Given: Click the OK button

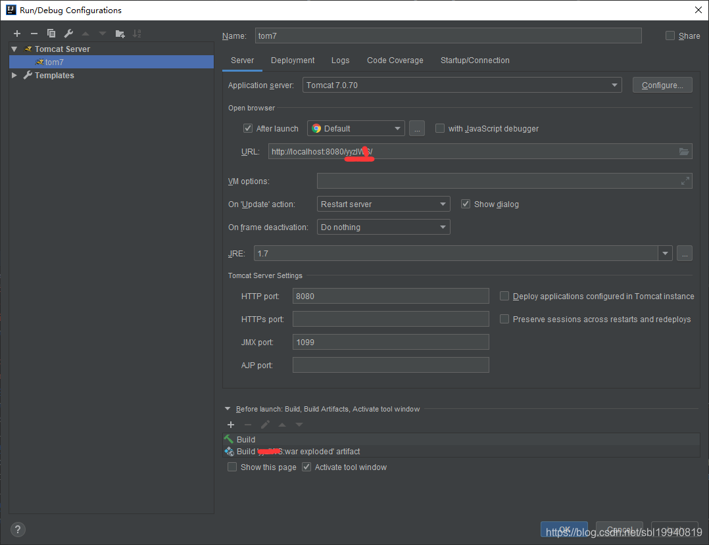Looking at the screenshot, I should [x=564, y=529].
